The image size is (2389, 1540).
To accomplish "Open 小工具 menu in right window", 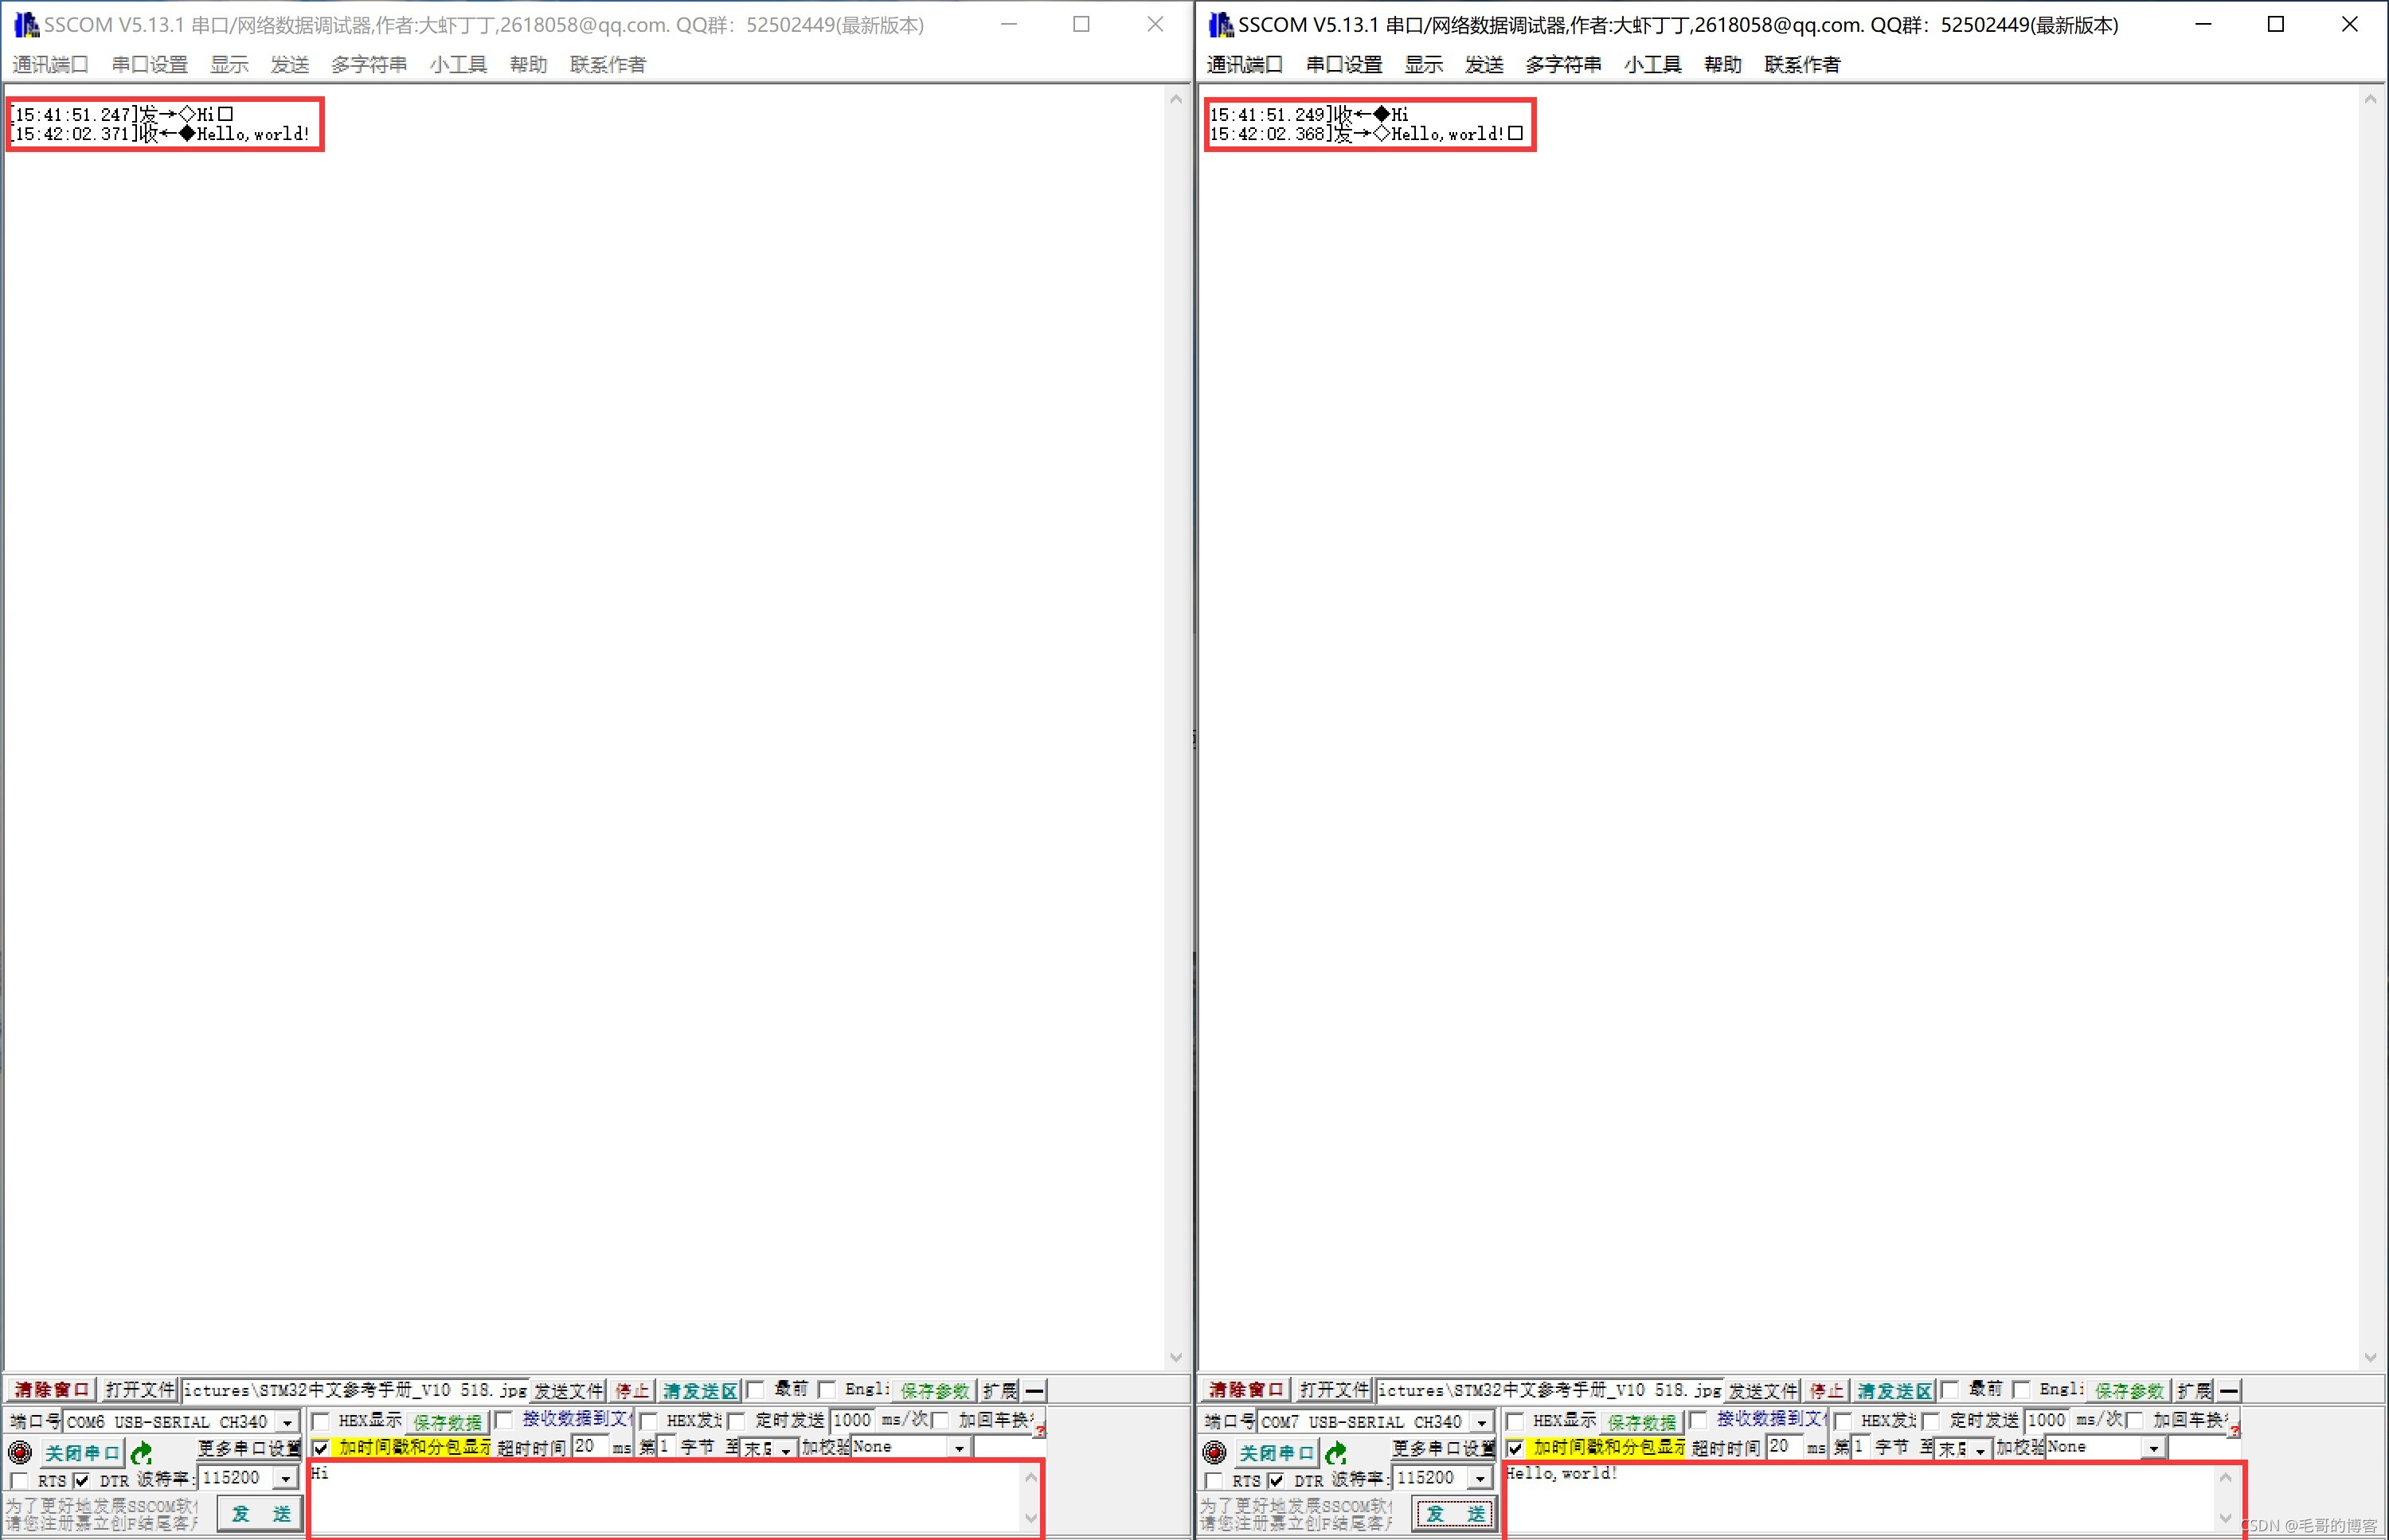I will coord(1652,64).
